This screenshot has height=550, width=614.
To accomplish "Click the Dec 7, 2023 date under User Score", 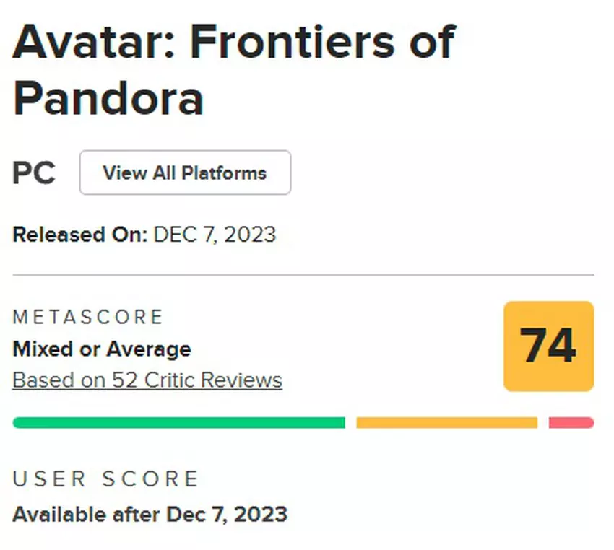I will (227, 515).
